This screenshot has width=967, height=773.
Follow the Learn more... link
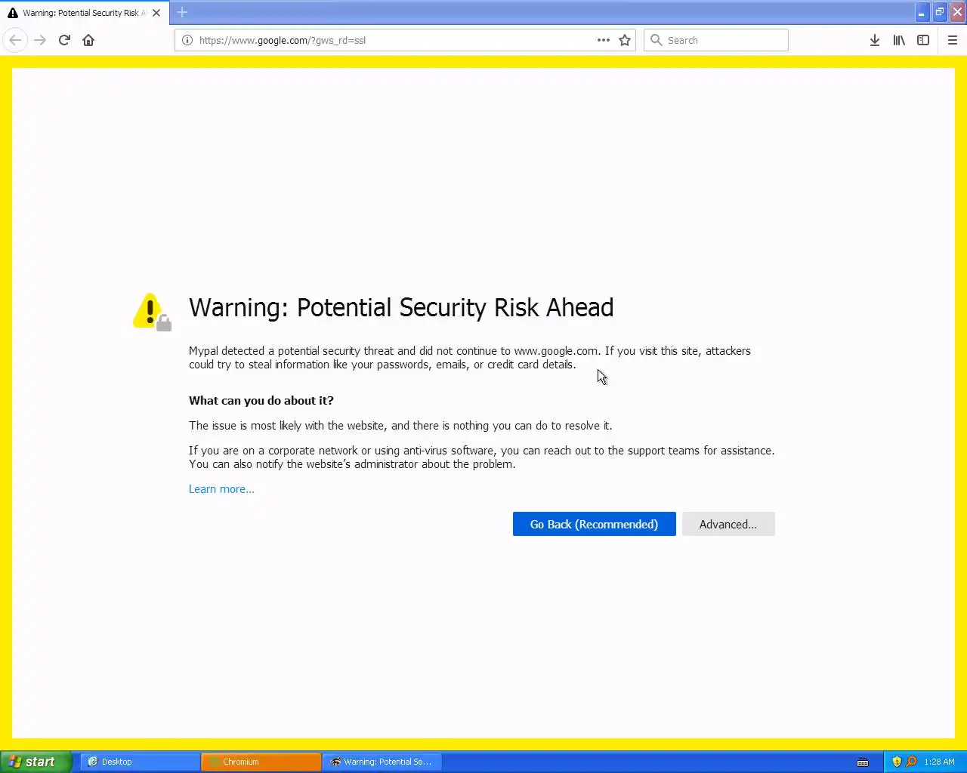(221, 489)
